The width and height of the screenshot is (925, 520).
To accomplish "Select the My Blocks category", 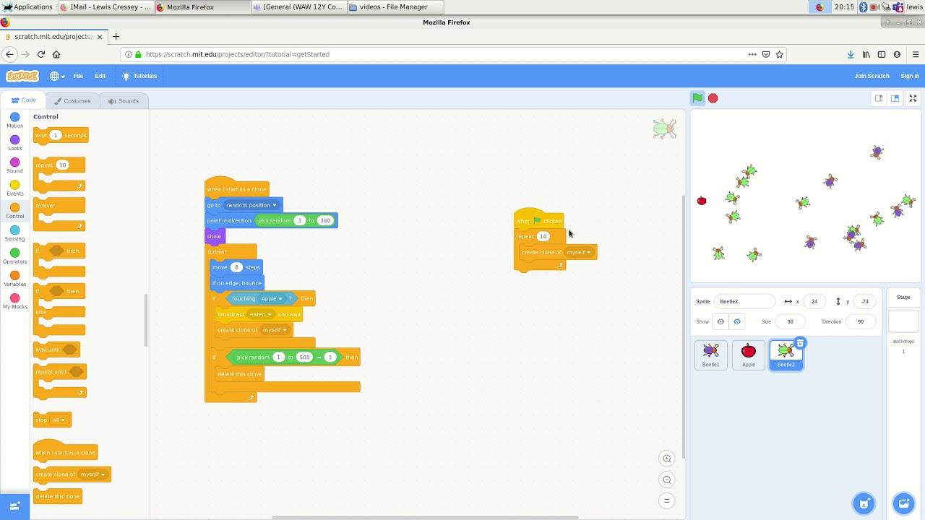I will click(x=14, y=301).
